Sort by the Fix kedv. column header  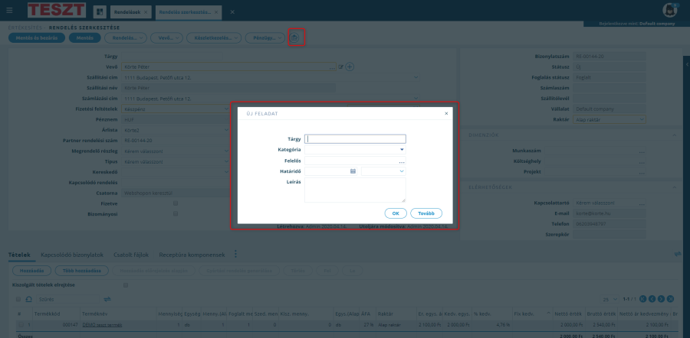coord(524,314)
